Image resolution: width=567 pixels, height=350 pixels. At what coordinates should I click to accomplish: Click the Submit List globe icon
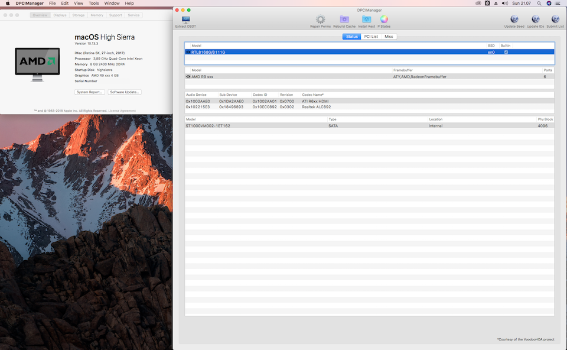click(x=555, y=20)
